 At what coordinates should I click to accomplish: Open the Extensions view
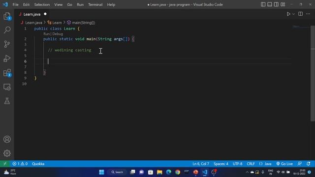(7, 73)
